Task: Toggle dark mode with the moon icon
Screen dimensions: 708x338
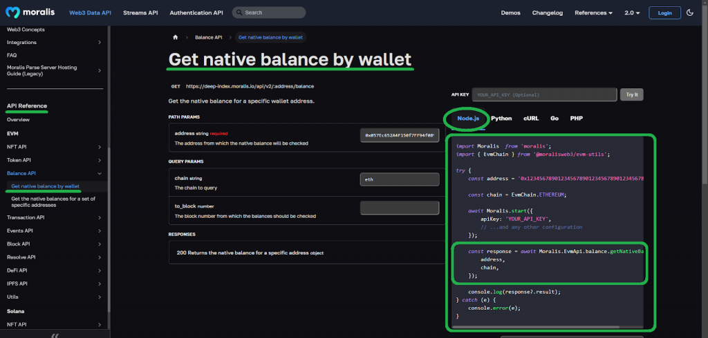Action: coord(689,12)
